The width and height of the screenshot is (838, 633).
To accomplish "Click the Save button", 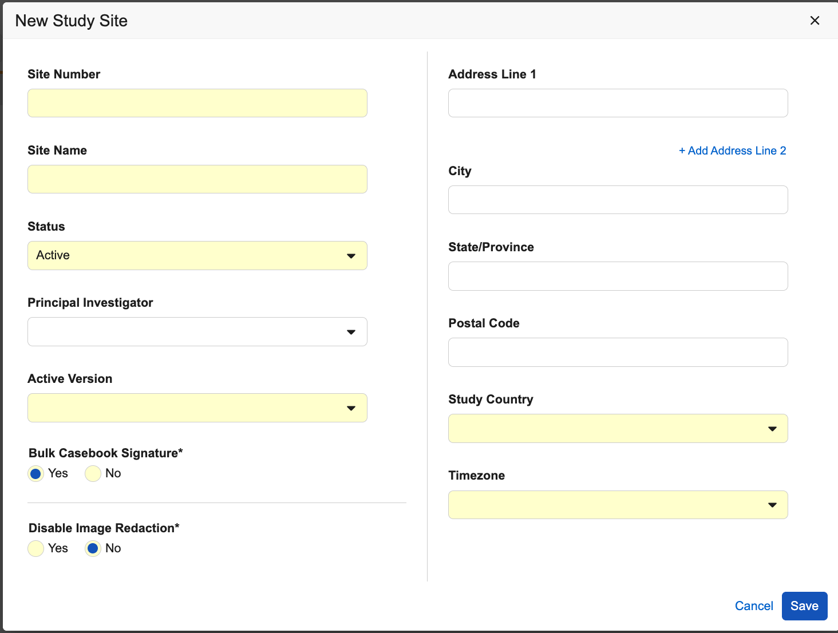I will point(804,606).
